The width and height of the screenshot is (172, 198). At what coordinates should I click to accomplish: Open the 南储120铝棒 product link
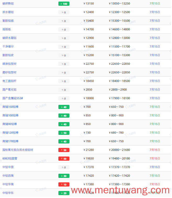click(10, 133)
